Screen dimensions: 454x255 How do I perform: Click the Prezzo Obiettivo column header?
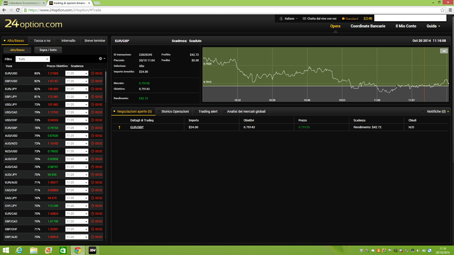[57, 66]
